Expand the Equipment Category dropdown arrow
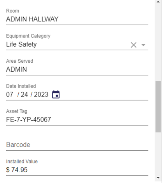Viewport: 162px width, 183px height. coord(143,45)
